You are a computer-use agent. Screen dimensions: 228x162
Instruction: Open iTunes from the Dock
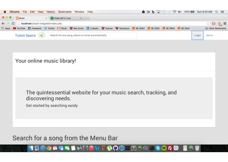[91, 148]
